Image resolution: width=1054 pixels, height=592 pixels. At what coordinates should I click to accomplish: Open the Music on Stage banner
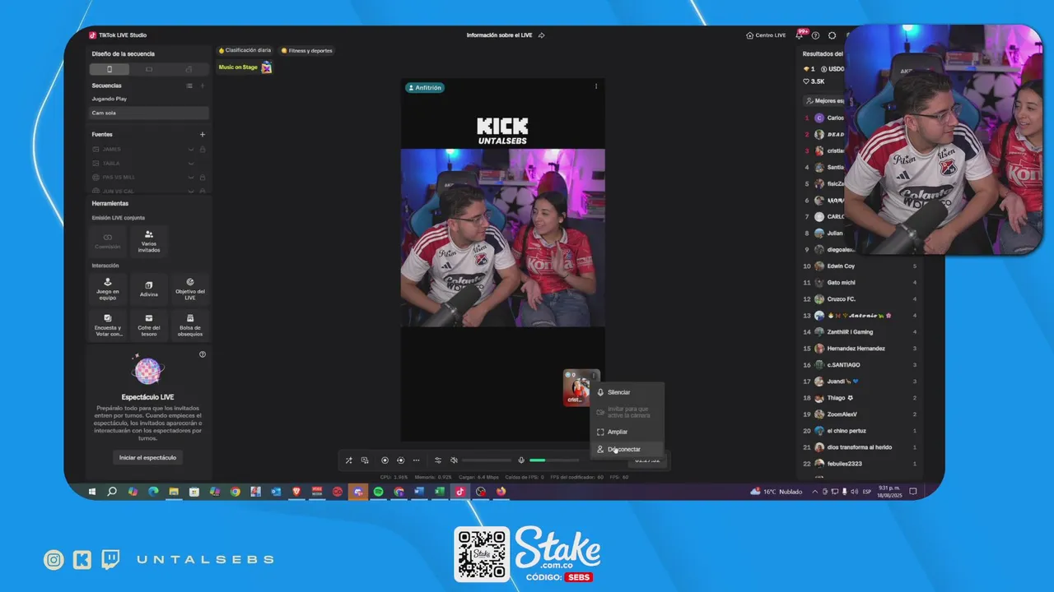[245, 67]
